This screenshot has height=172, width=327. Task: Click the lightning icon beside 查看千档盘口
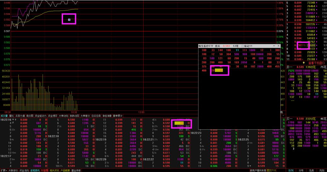pos(304,63)
